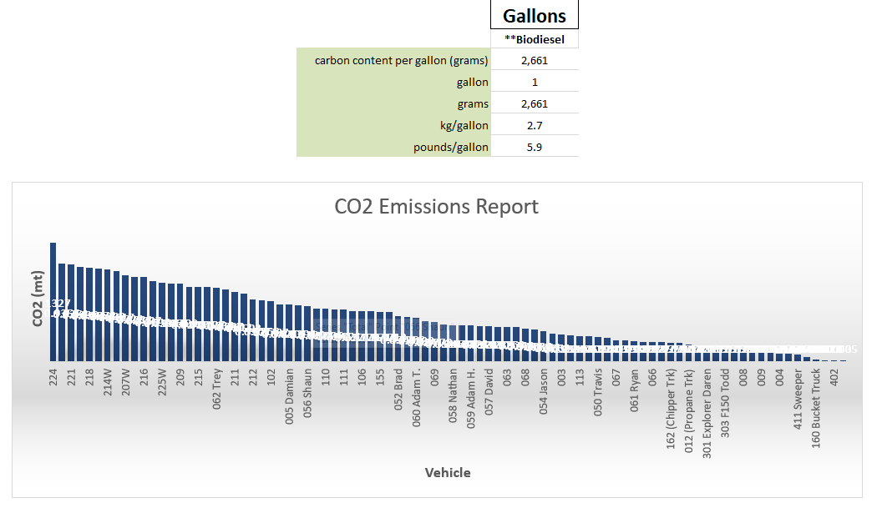Click the CO2 Emissions Report chart title
Viewport: 882px width, 508px height.
click(x=436, y=207)
